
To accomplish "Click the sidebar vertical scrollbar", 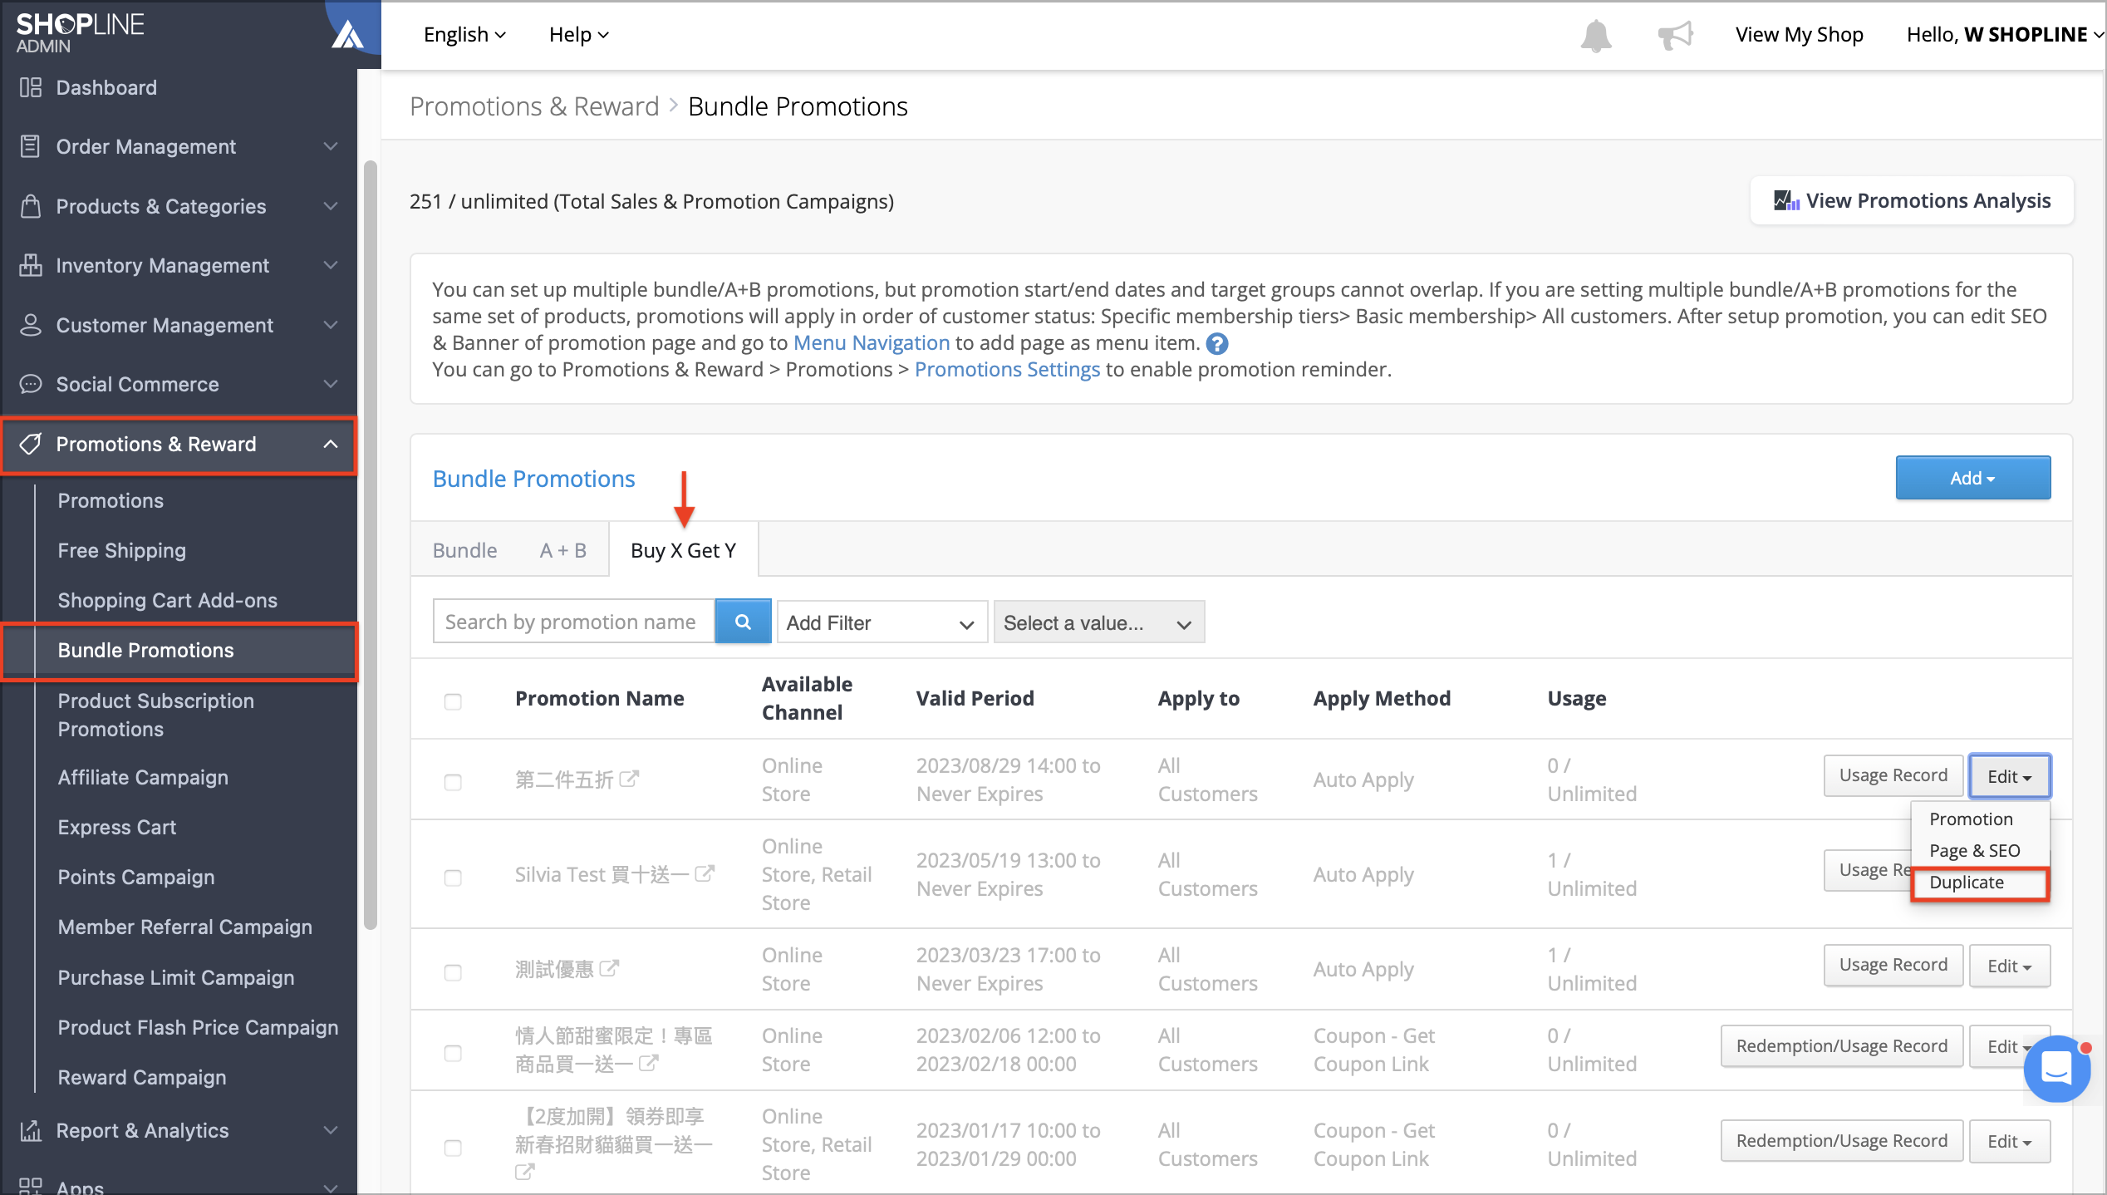I will [x=371, y=544].
